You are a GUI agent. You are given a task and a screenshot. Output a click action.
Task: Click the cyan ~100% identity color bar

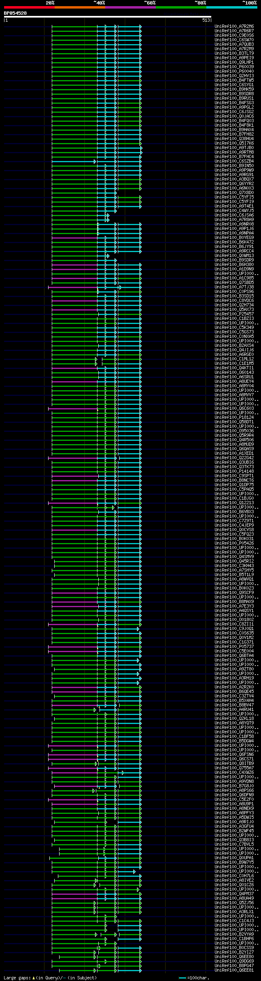point(232,7)
